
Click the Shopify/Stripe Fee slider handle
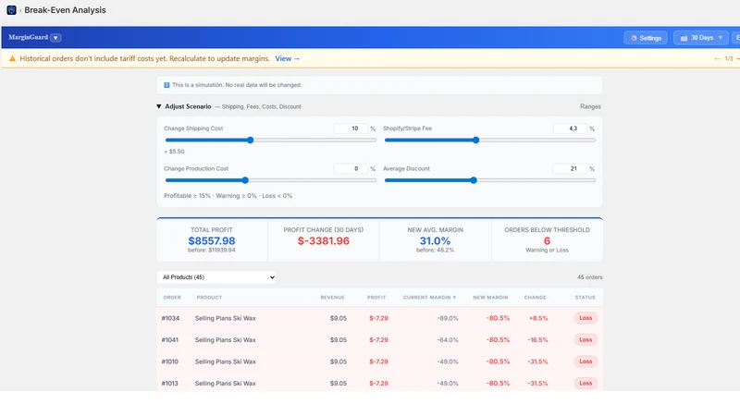pos(475,141)
